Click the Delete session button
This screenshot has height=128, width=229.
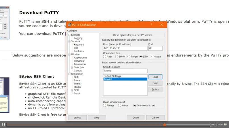point(155,90)
